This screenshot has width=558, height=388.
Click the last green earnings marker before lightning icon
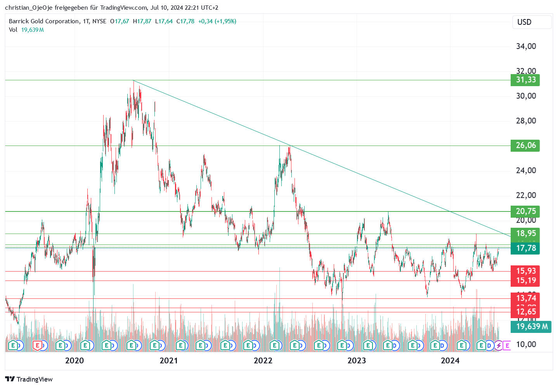(x=482, y=345)
